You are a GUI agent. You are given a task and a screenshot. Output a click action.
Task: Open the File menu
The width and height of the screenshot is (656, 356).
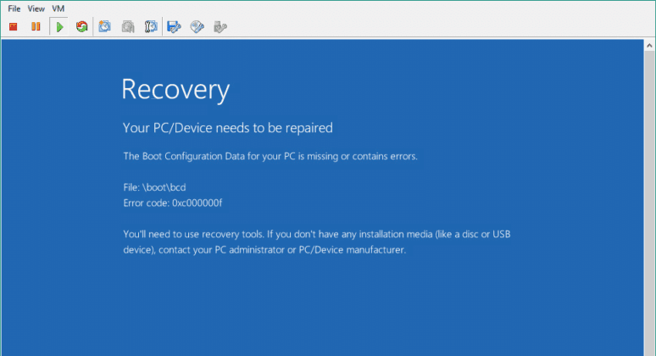coord(14,8)
